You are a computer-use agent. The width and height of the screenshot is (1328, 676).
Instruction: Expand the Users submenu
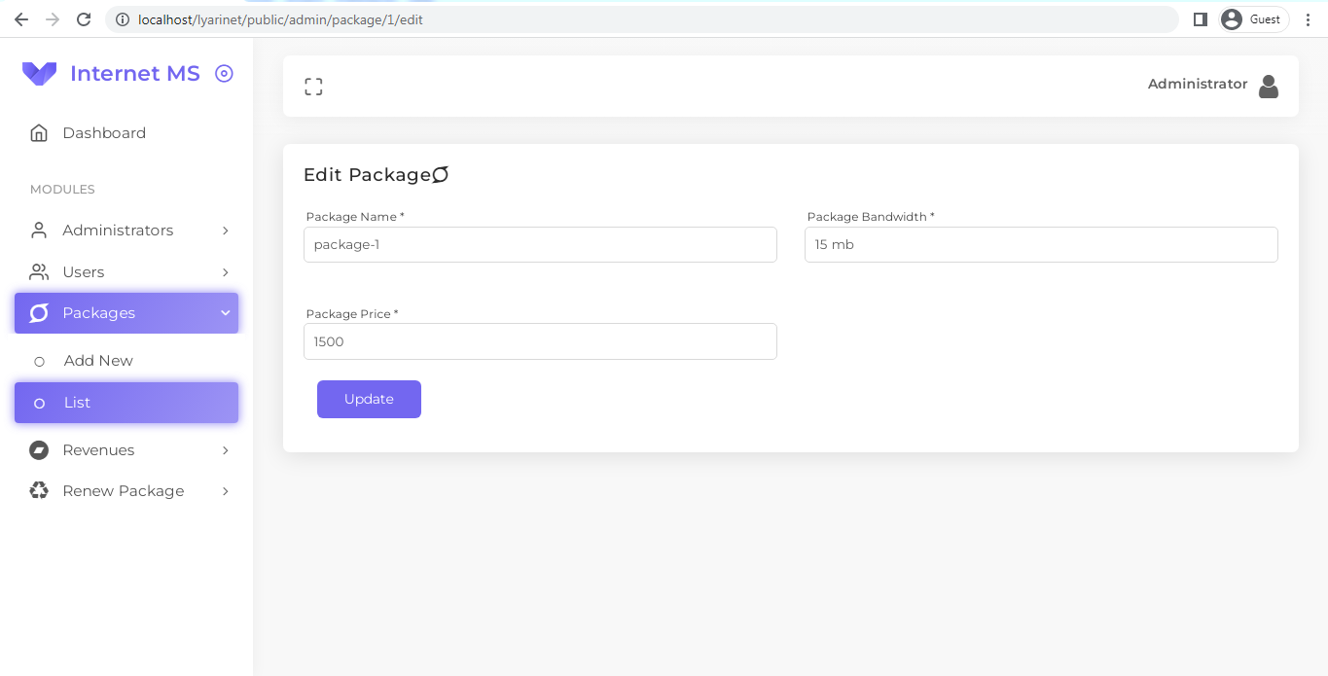[x=225, y=271]
